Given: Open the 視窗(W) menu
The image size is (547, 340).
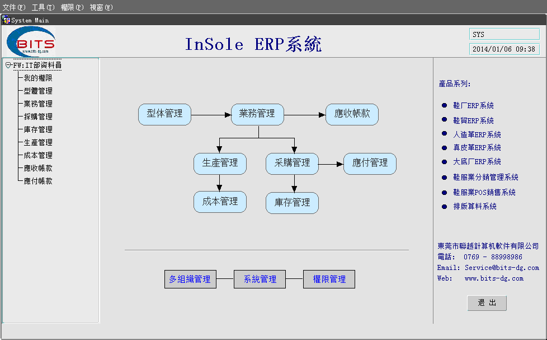Looking at the screenshot, I should click(x=101, y=7).
